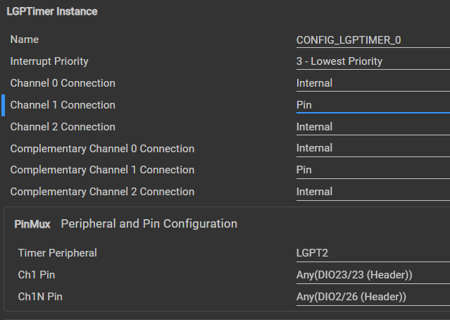Open Complementary Channel 2 Connection dropdown
This screenshot has width=450, height=320.
373,192
